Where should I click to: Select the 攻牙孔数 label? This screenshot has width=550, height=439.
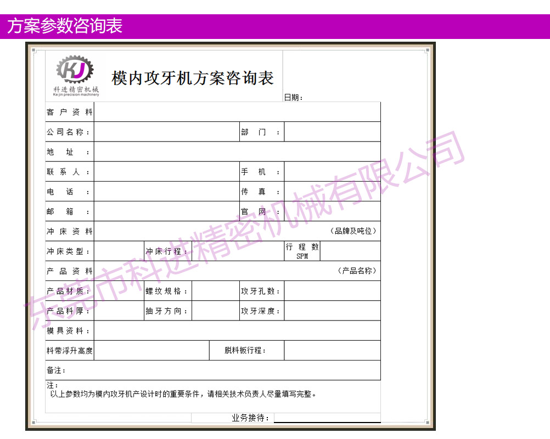coord(260,291)
